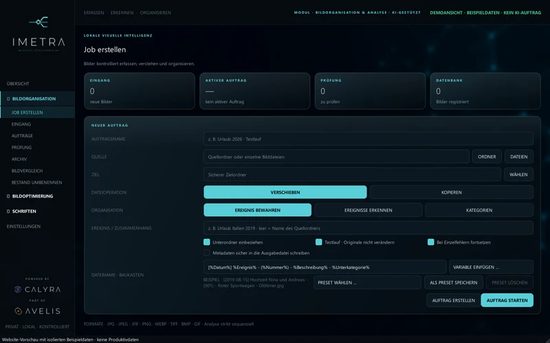Image resolution: width=550 pixels, height=343 pixels.
Task: Enable Metadaten sicher in Ausgabedatei schreiben
Action: click(207, 252)
